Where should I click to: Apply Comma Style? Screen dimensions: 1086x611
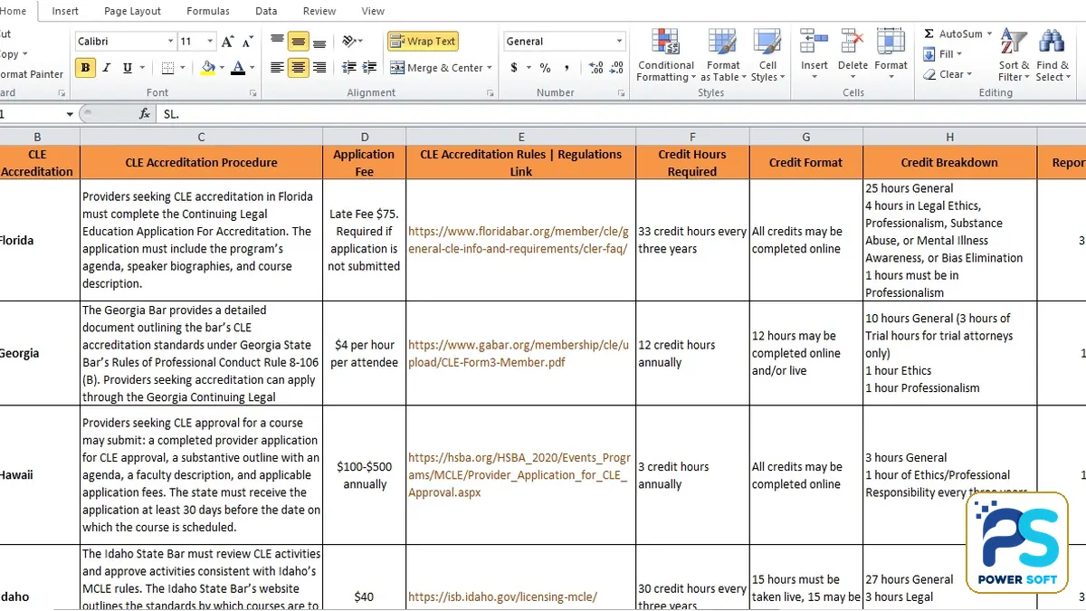click(566, 68)
